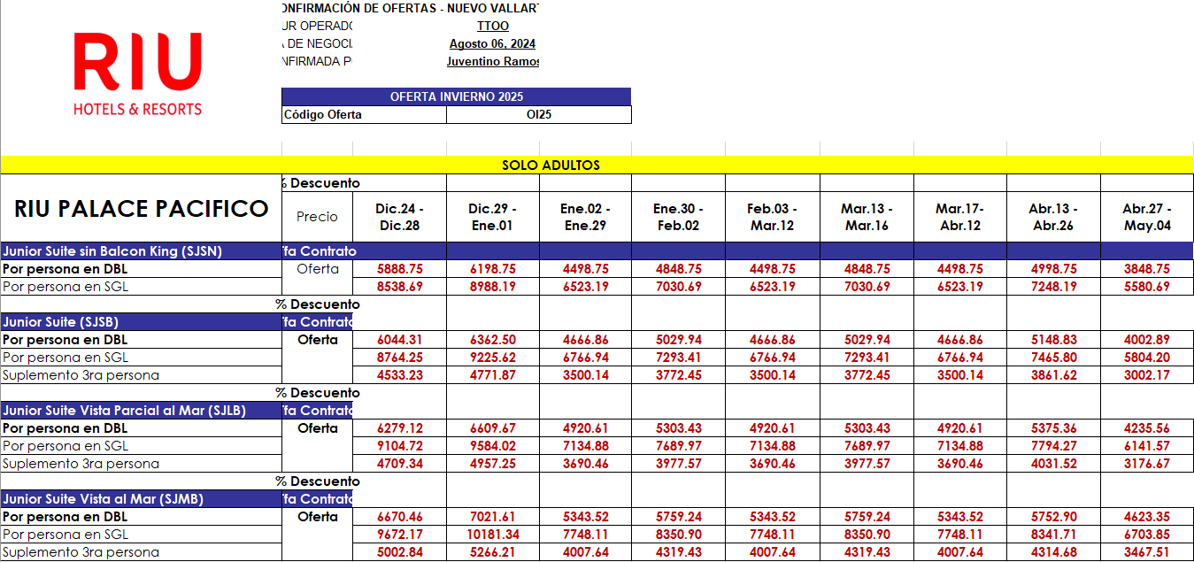Select the Dic.24 - Dic.28 column header

pyautogui.click(x=399, y=217)
